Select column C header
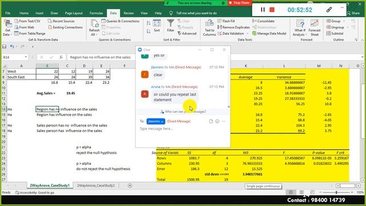 [x=67, y=66]
